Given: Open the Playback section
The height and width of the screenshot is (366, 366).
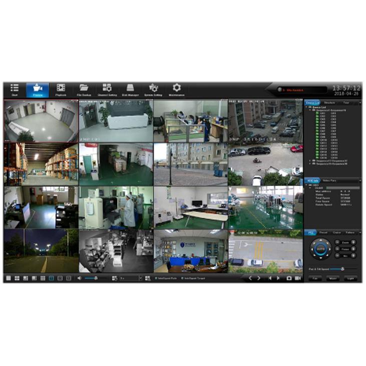Looking at the screenshot, I should click(61, 90).
